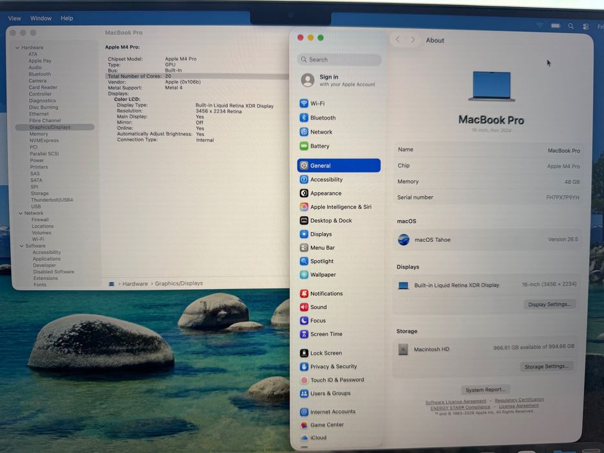
Task: Open Control Center icon in menu bar
Action: (585, 26)
